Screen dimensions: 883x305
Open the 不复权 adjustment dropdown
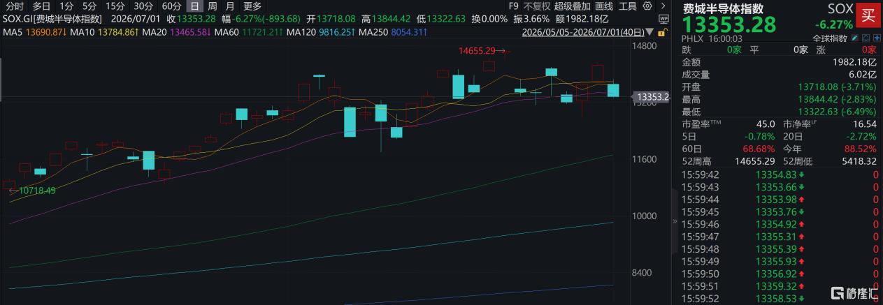point(537,6)
